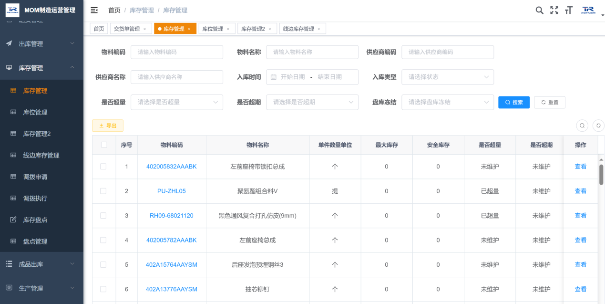Click the 开始日期 start date field
605x304 pixels.
[293, 77]
